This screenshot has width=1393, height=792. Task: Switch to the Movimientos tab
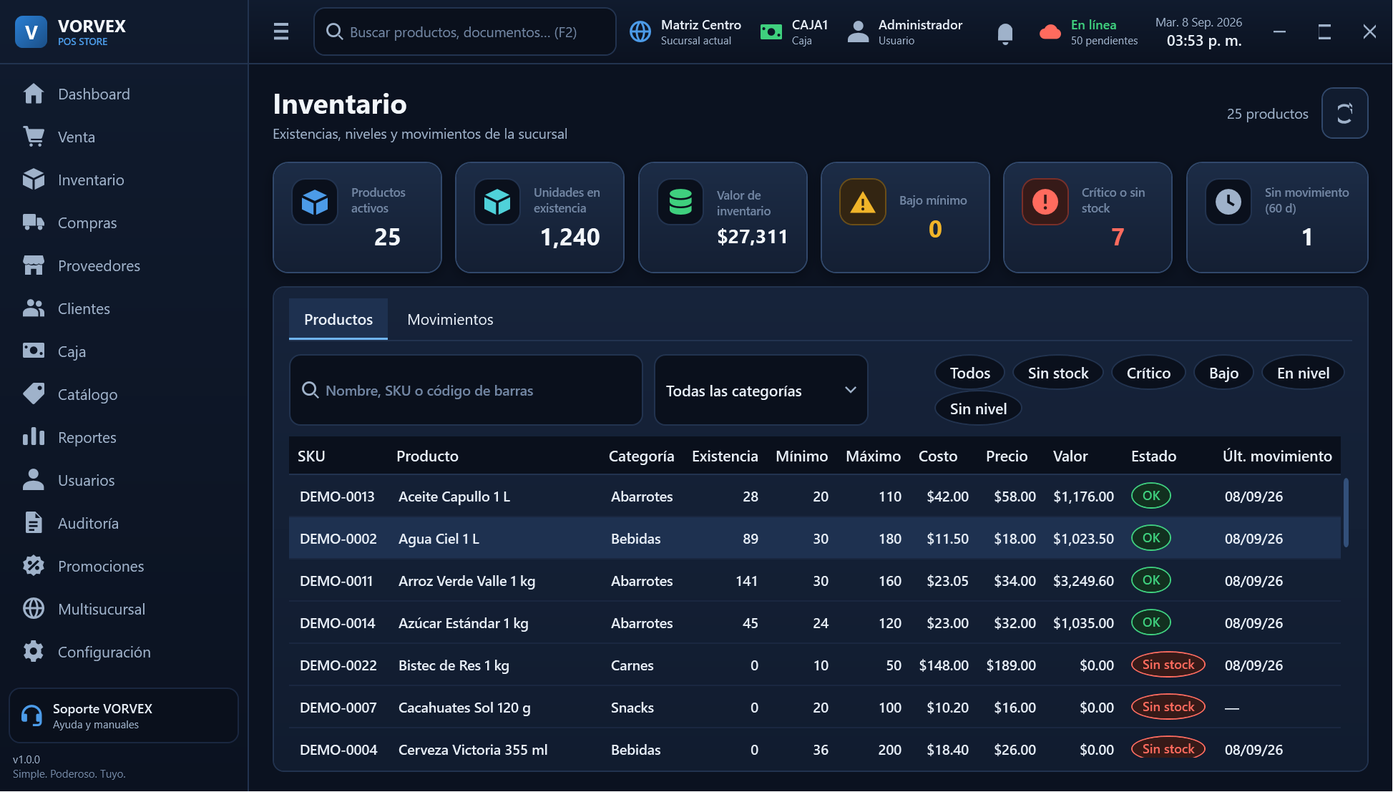[x=450, y=319]
